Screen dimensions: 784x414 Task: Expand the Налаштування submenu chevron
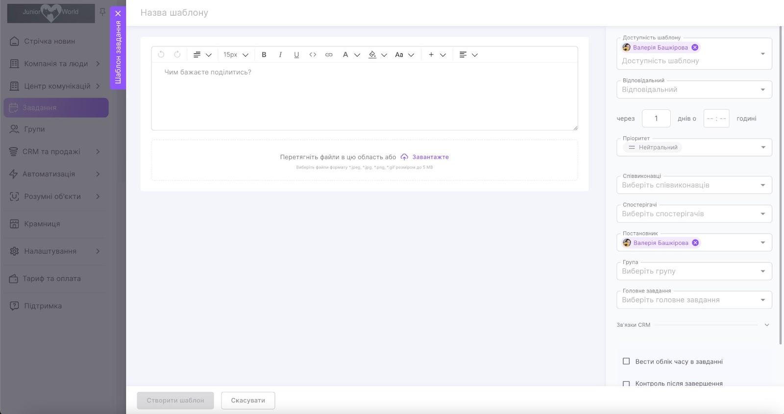coord(98,251)
